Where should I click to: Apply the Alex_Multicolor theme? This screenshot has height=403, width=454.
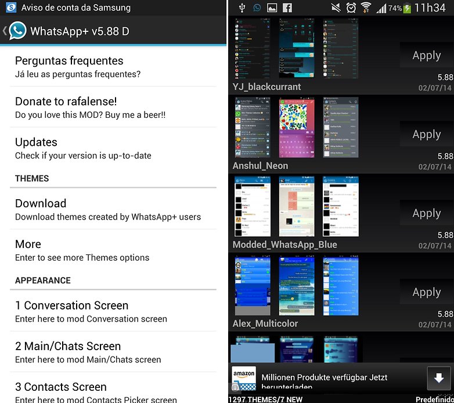tap(427, 292)
